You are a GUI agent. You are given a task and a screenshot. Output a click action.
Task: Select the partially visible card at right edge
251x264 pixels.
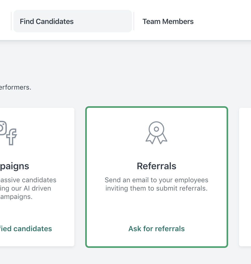click(x=245, y=177)
